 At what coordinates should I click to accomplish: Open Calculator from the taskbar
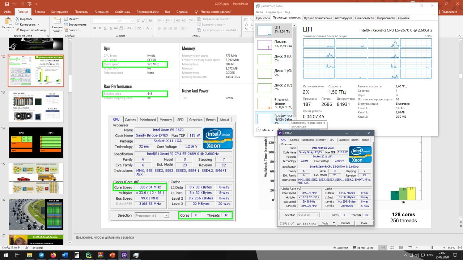click(x=77, y=255)
